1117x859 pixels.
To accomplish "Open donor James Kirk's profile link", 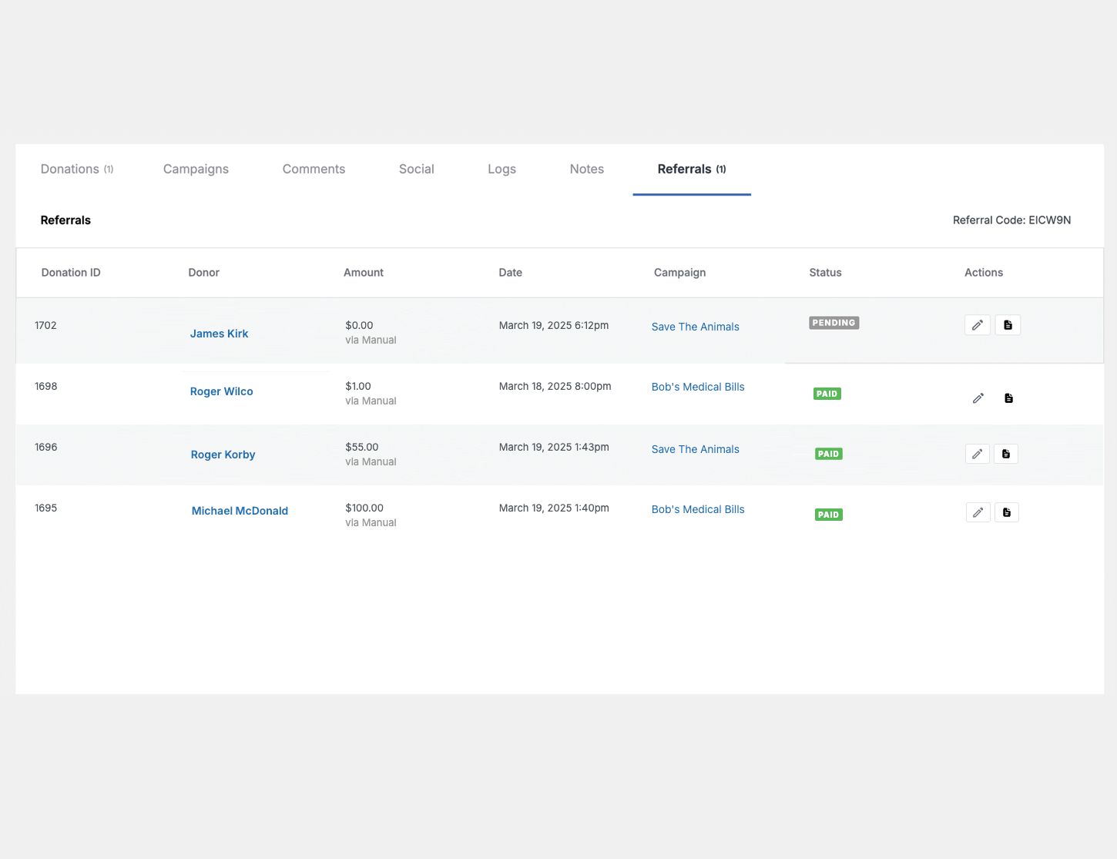I will point(220,334).
